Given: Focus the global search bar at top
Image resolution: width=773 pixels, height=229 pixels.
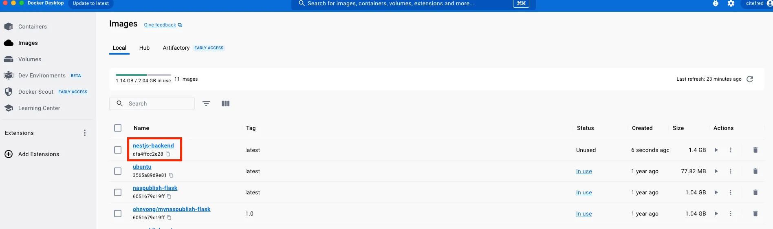Looking at the screenshot, I should pyautogui.click(x=414, y=4).
